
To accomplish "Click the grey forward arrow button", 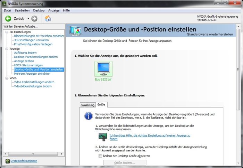I will tap(34, 19).
